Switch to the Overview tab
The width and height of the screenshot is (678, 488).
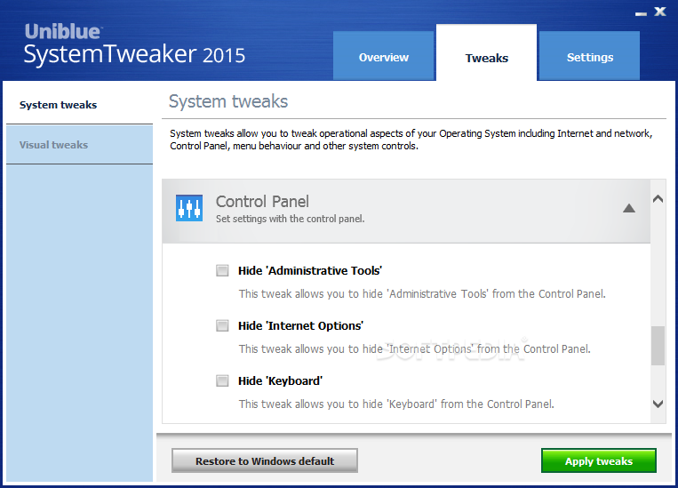[x=384, y=56]
